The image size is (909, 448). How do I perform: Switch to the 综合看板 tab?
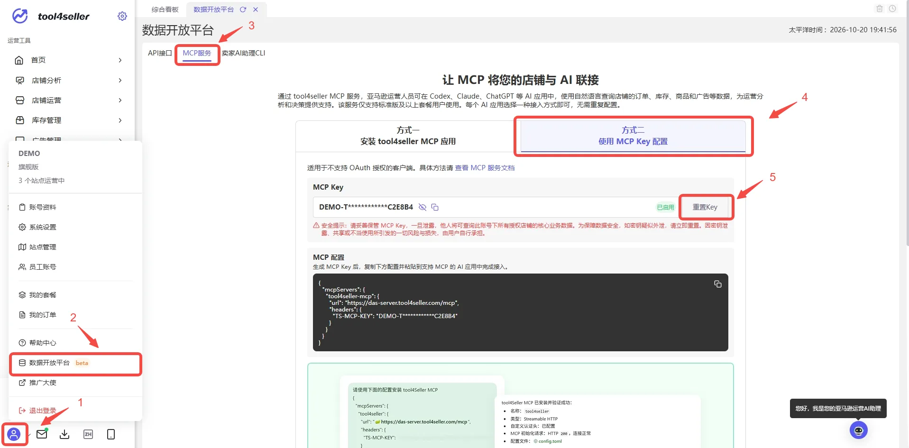point(165,9)
